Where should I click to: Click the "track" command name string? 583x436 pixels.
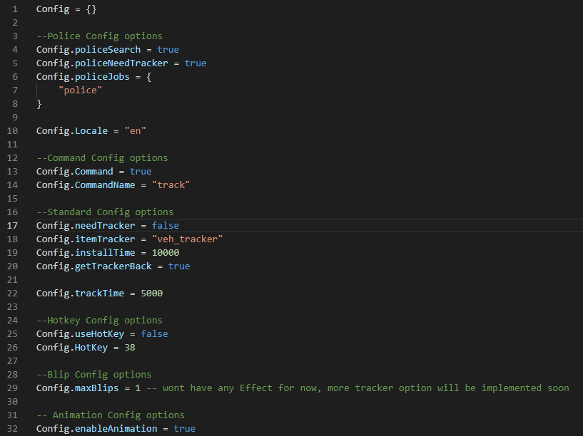(171, 185)
